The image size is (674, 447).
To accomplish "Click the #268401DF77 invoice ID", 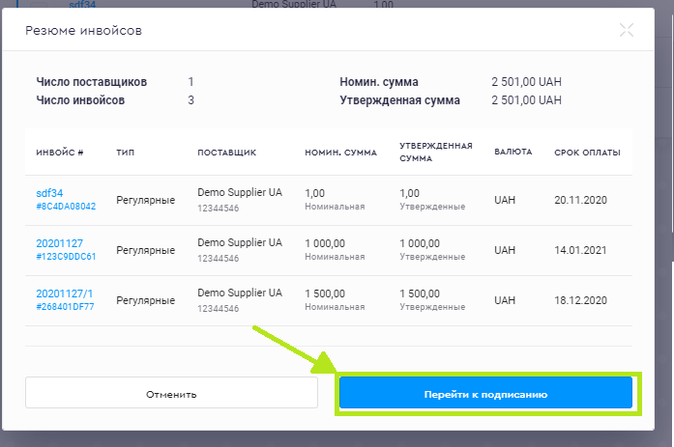I will point(66,307).
